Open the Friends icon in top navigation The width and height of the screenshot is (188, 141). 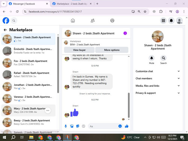[92, 21]
